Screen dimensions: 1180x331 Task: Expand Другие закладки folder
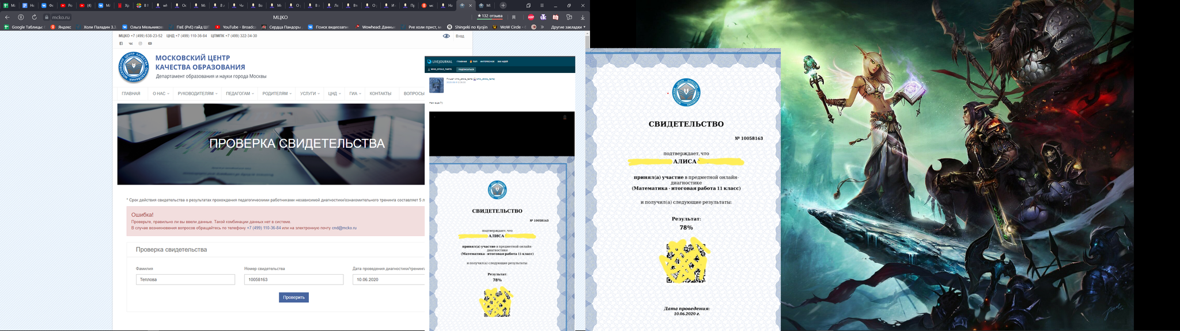point(568,27)
